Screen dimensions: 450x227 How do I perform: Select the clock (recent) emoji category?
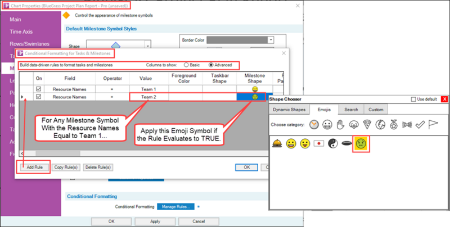(314, 124)
